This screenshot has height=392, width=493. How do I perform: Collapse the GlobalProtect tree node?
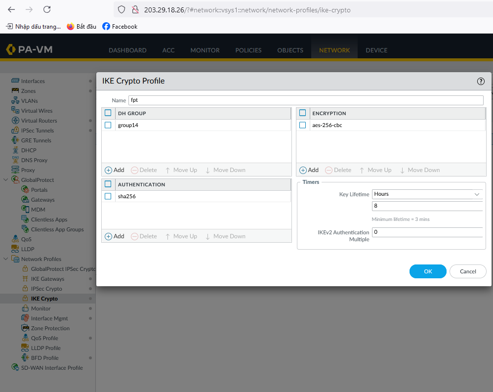click(x=6, y=180)
